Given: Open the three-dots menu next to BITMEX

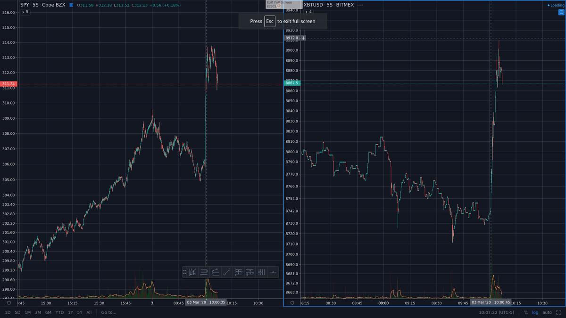Looking at the screenshot, I should 360,5.
